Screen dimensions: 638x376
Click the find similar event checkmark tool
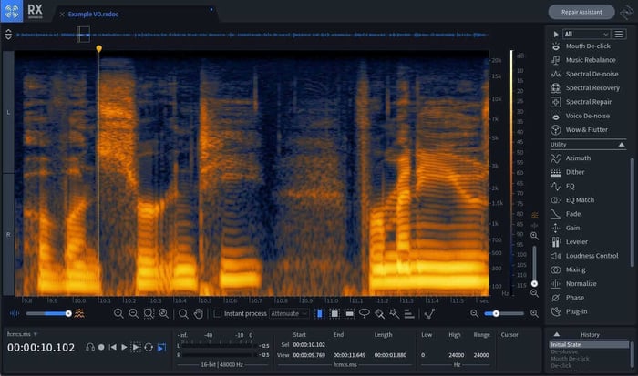[x=429, y=313]
